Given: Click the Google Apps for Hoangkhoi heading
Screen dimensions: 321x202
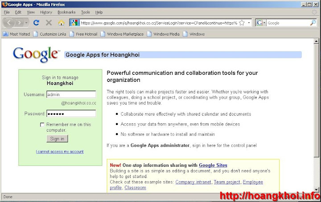Looking at the screenshot, I should tap(103, 55).
